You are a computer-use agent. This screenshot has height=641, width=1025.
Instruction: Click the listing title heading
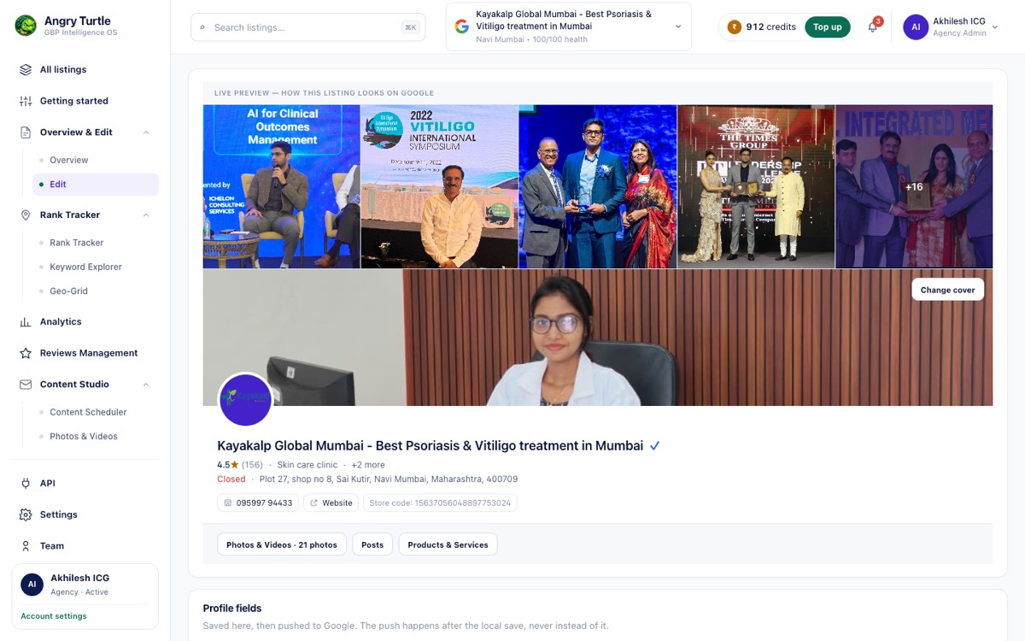point(430,446)
